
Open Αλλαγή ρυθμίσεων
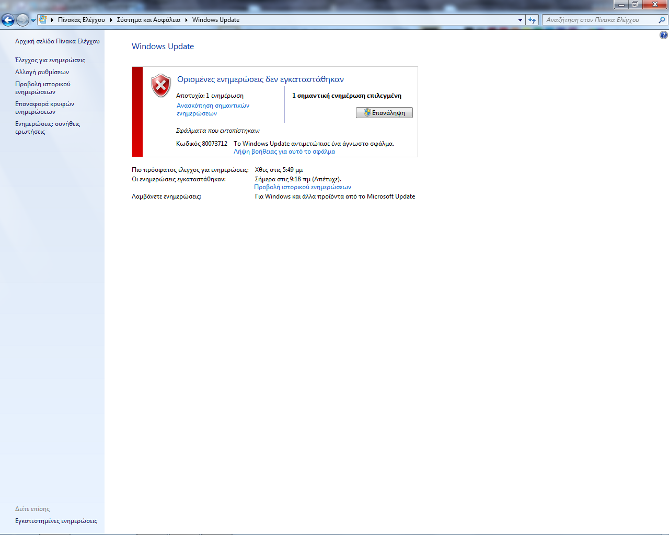42,72
